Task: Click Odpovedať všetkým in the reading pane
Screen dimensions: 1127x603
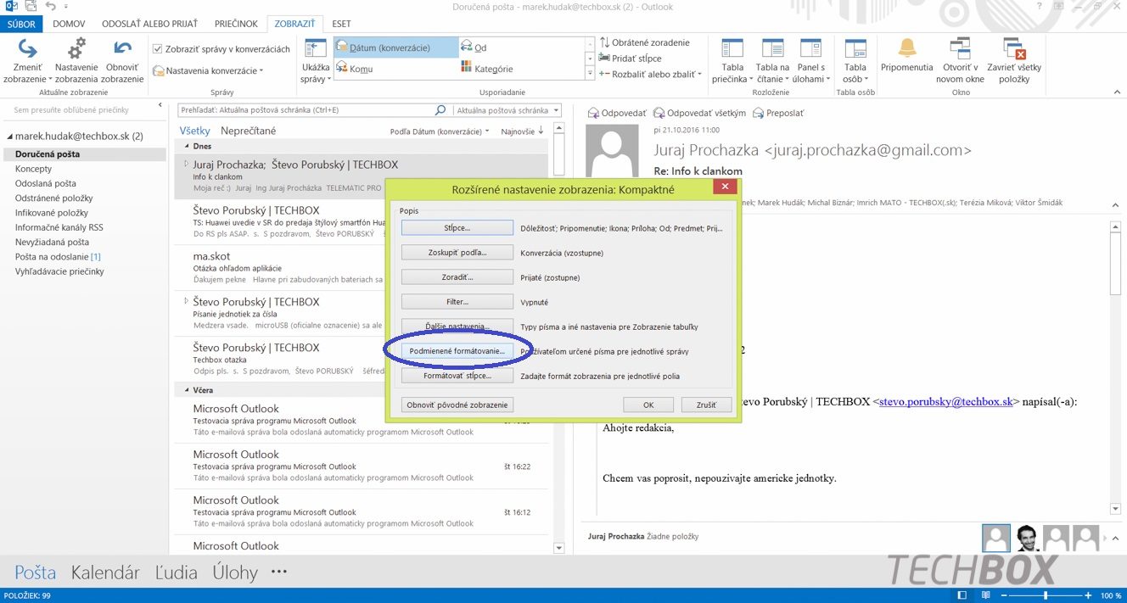Action: point(700,113)
